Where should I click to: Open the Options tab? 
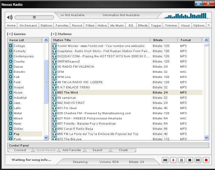pos(199,26)
